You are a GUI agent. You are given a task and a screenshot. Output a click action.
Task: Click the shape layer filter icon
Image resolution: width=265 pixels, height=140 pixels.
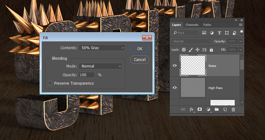(x=227, y=33)
